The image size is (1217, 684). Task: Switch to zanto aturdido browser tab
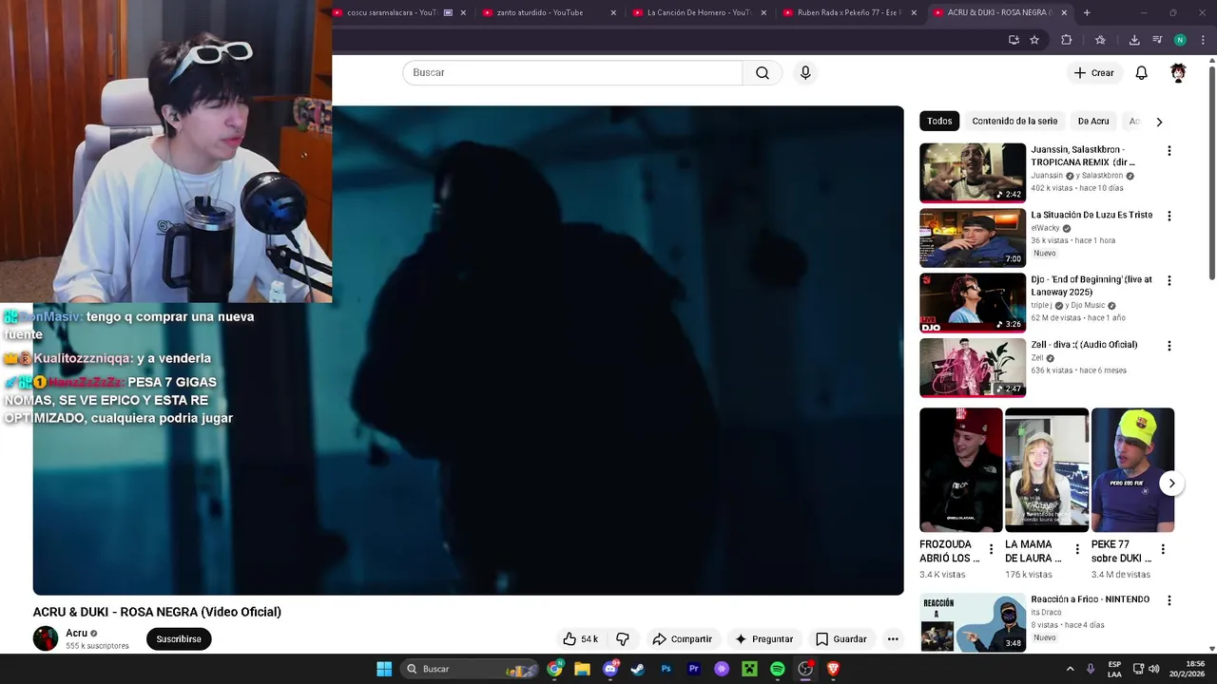click(x=549, y=12)
